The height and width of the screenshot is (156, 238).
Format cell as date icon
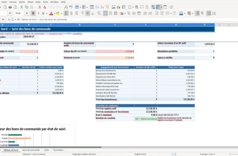139,13
